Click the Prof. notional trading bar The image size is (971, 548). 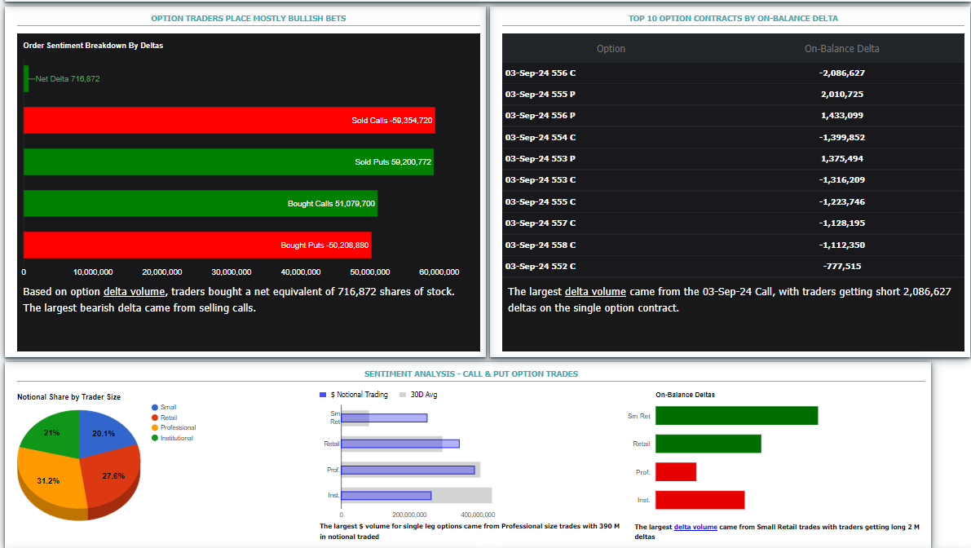coord(408,470)
